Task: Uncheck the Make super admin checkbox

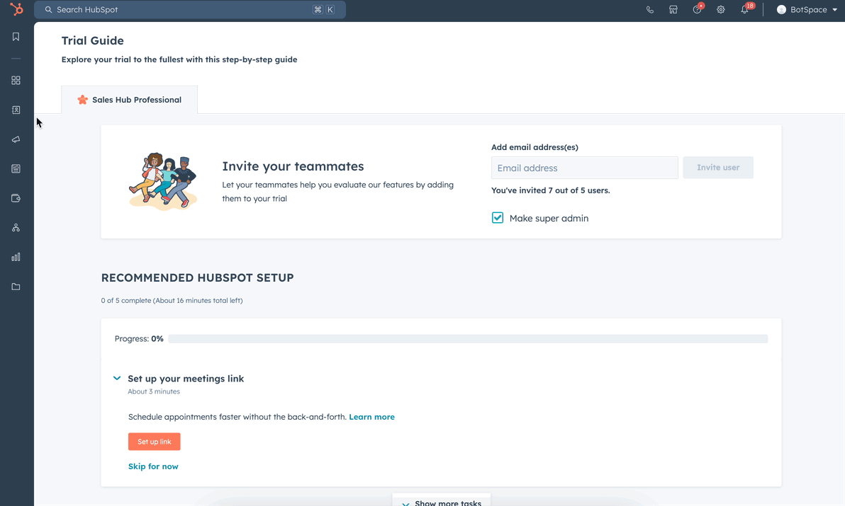Action: coord(498,218)
